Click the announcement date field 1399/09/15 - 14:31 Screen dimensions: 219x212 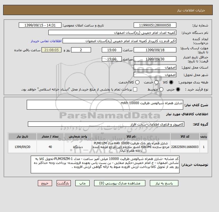click(x=40, y=25)
